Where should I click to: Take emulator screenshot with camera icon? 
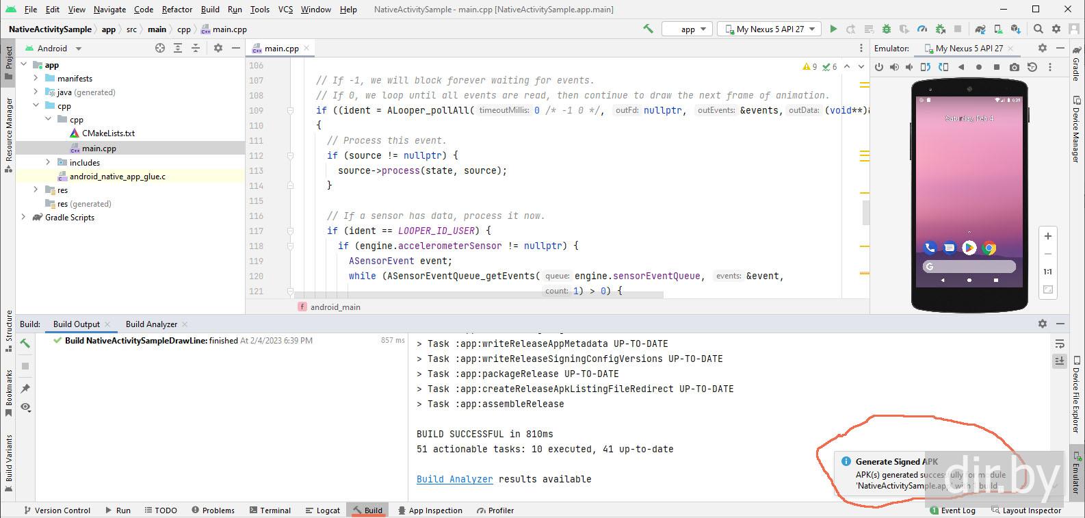coord(1014,67)
